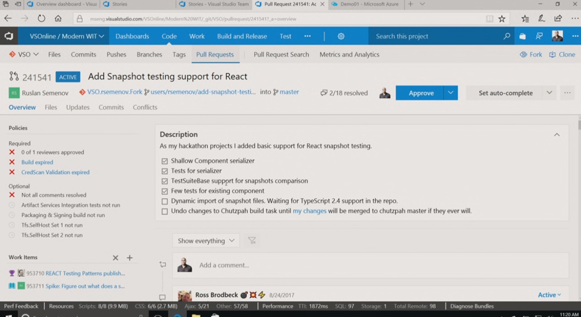Open the browser reading view icon

[490, 19]
